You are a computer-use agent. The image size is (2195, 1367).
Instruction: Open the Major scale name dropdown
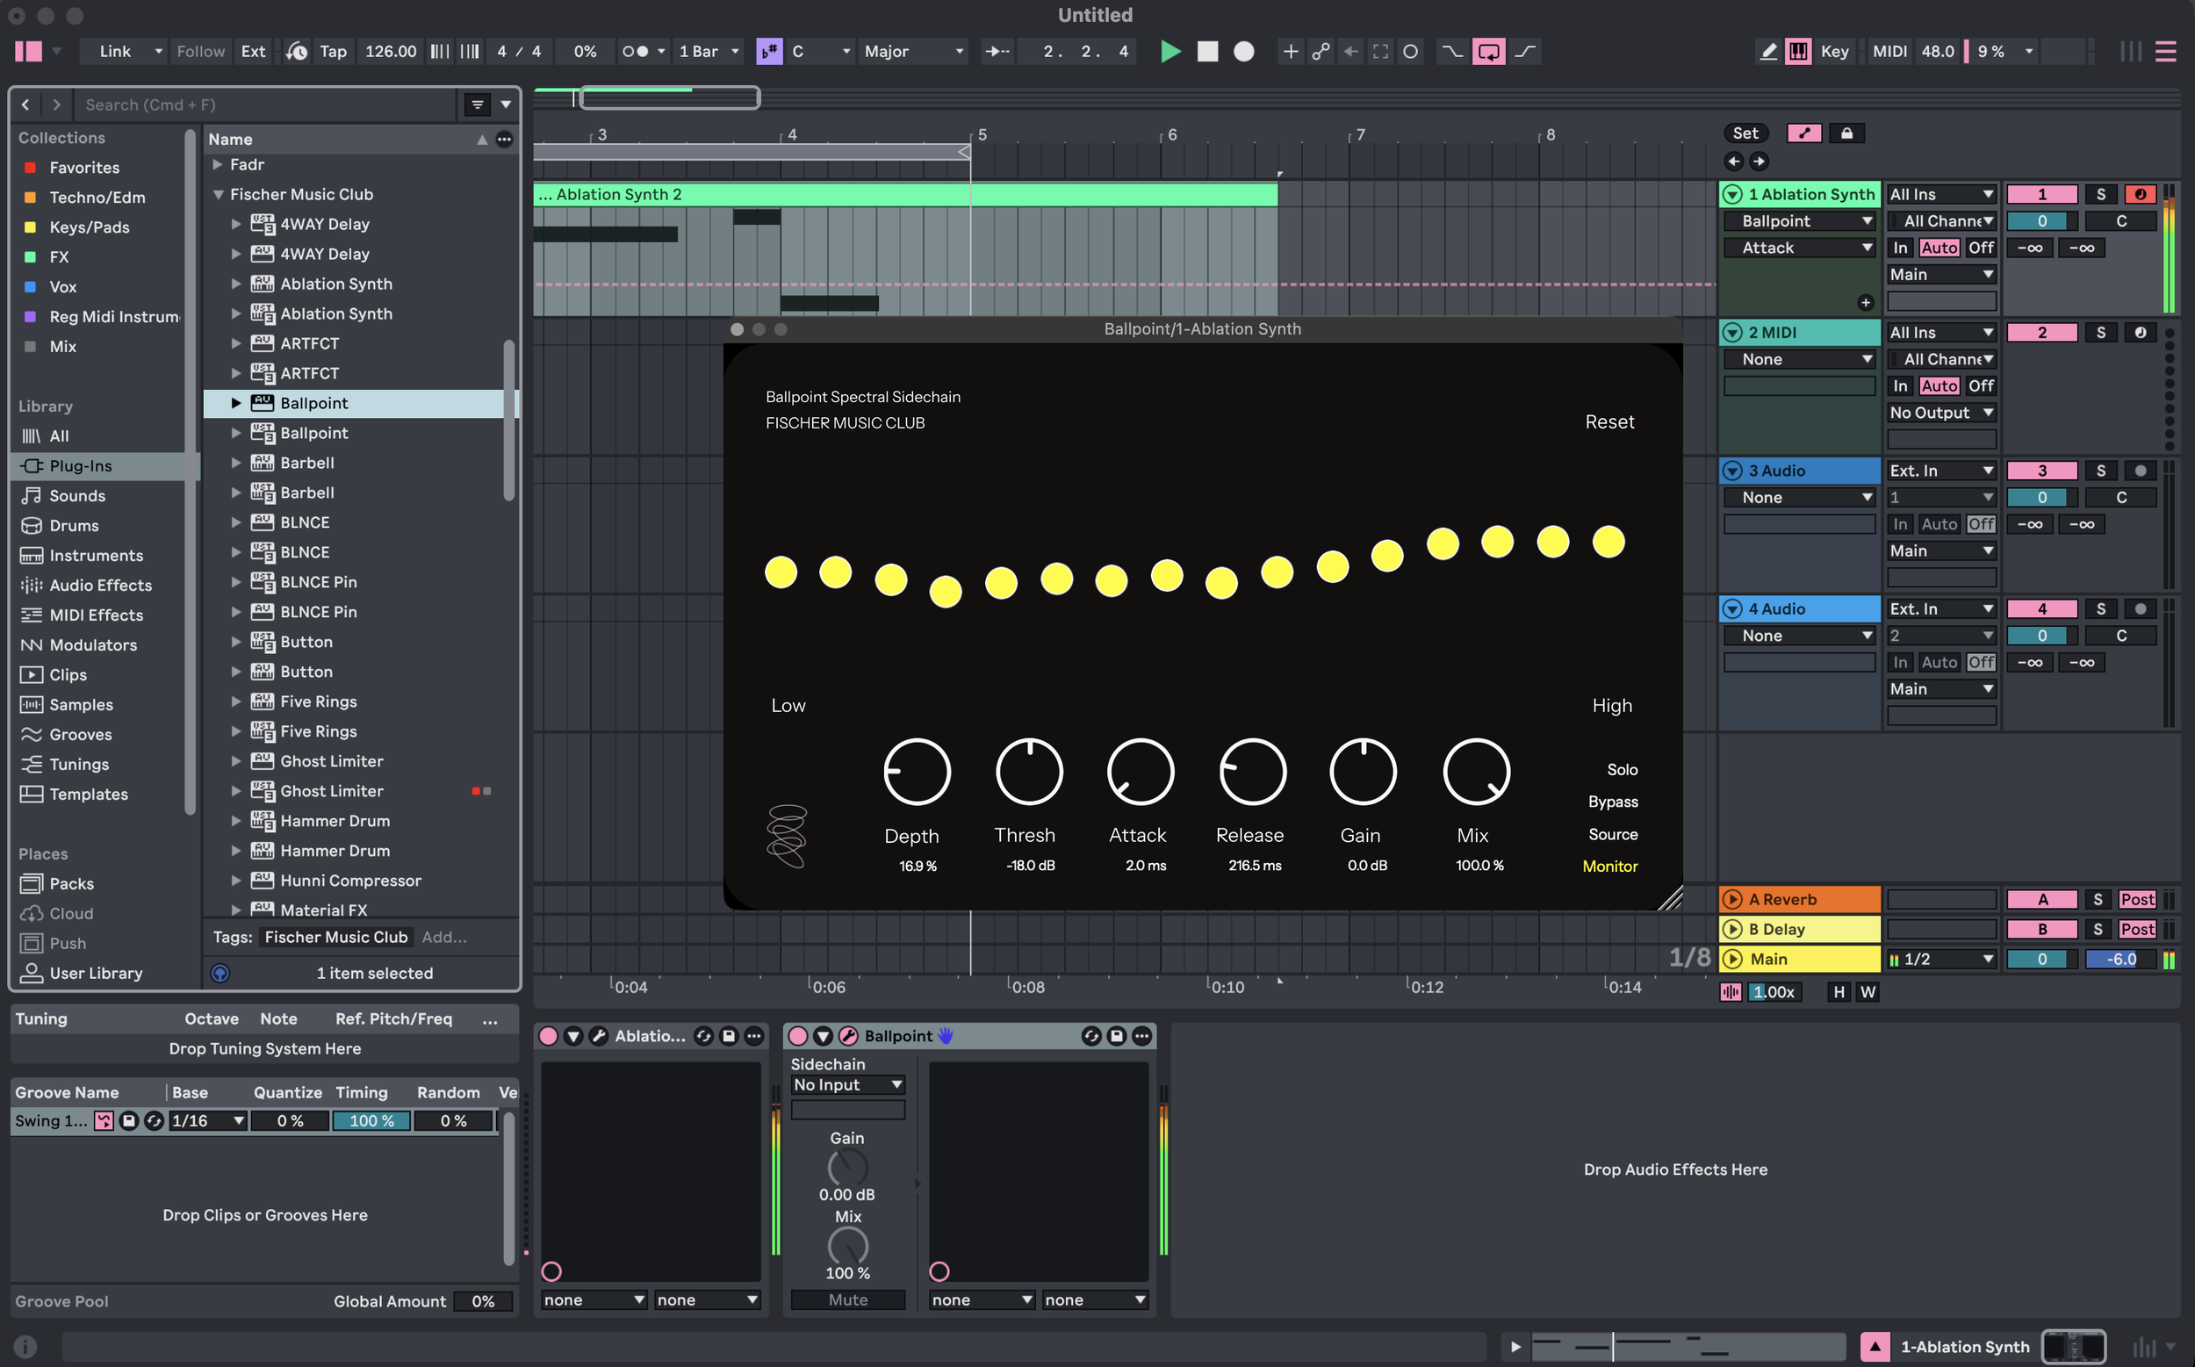[x=913, y=52]
